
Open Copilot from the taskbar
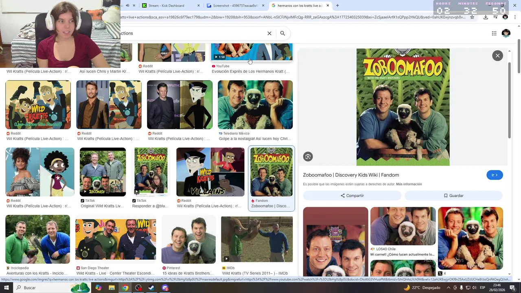(x=98, y=288)
